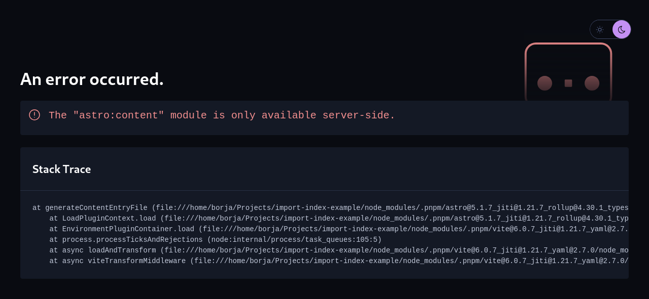The width and height of the screenshot is (649, 299).
Task: Click the square mouth on the robot face
Action: point(568,82)
